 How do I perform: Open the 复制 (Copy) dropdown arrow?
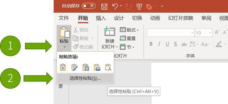[92, 38]
